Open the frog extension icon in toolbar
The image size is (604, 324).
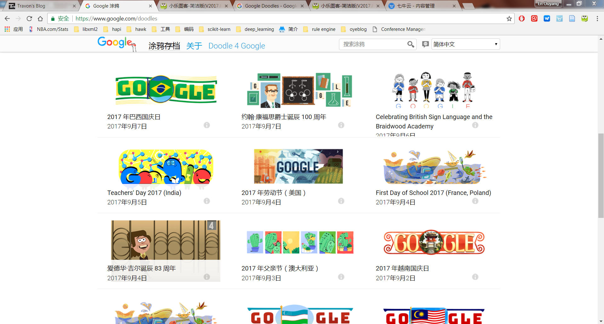point(584,19)
